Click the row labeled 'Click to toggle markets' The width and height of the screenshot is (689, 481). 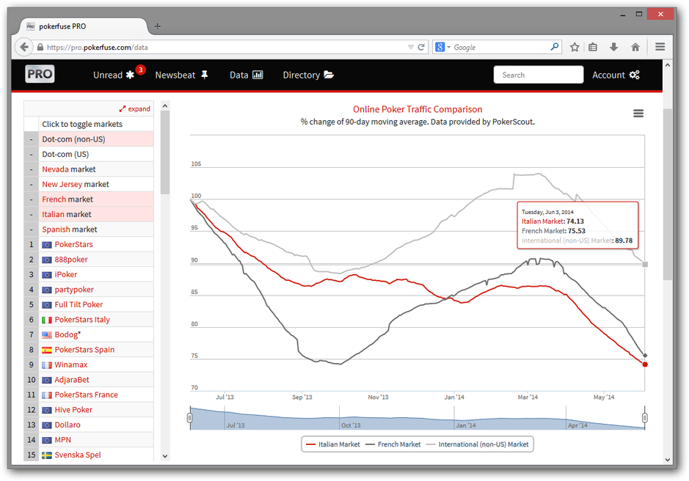tap(89, 125)
